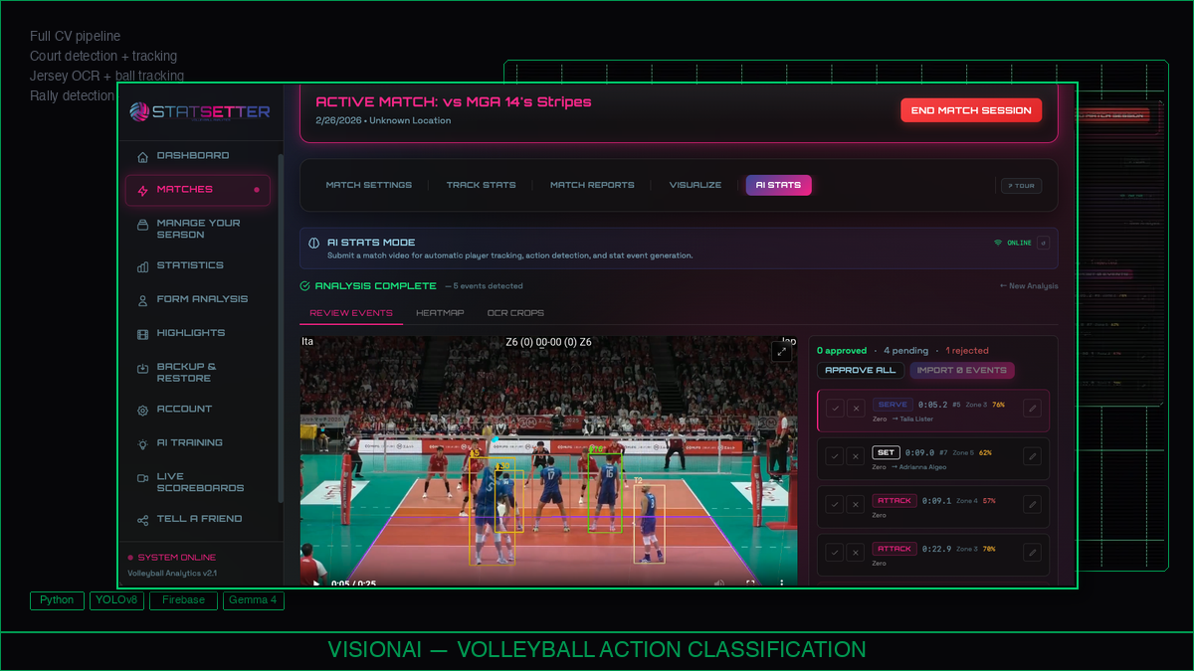Screen dimensions: 1194x671
Task: Select the Matches lightning icon
Action: (x=141, y=189)
